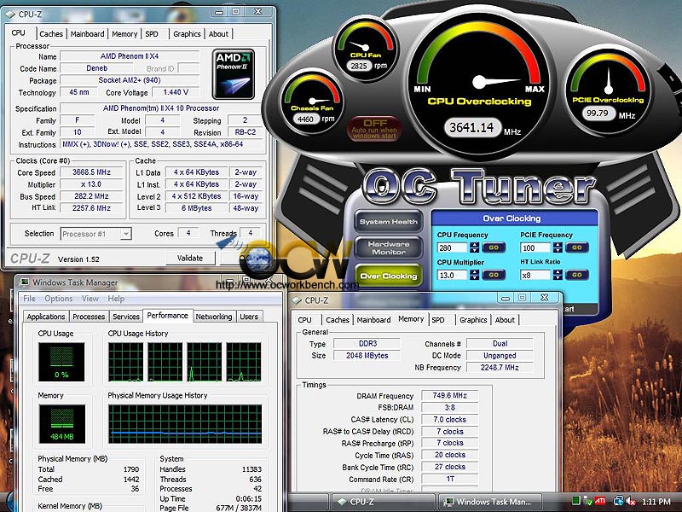Click the AMD Phenom II logo in CPU-Z
This screenshot has height=512, width=682.
click(x=234, y=74)
